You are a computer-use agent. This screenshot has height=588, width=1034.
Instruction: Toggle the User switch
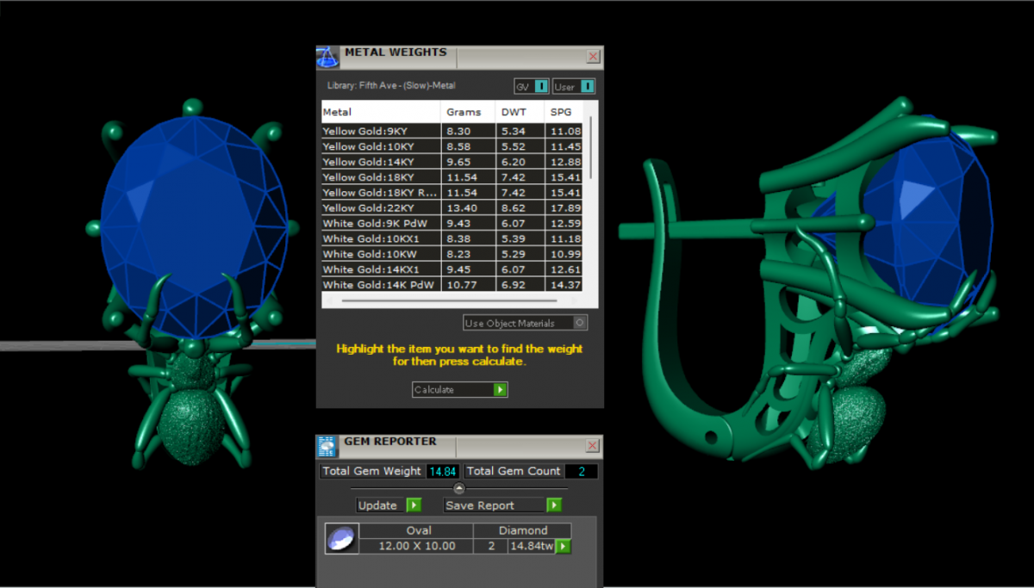[x=587, y=86]
